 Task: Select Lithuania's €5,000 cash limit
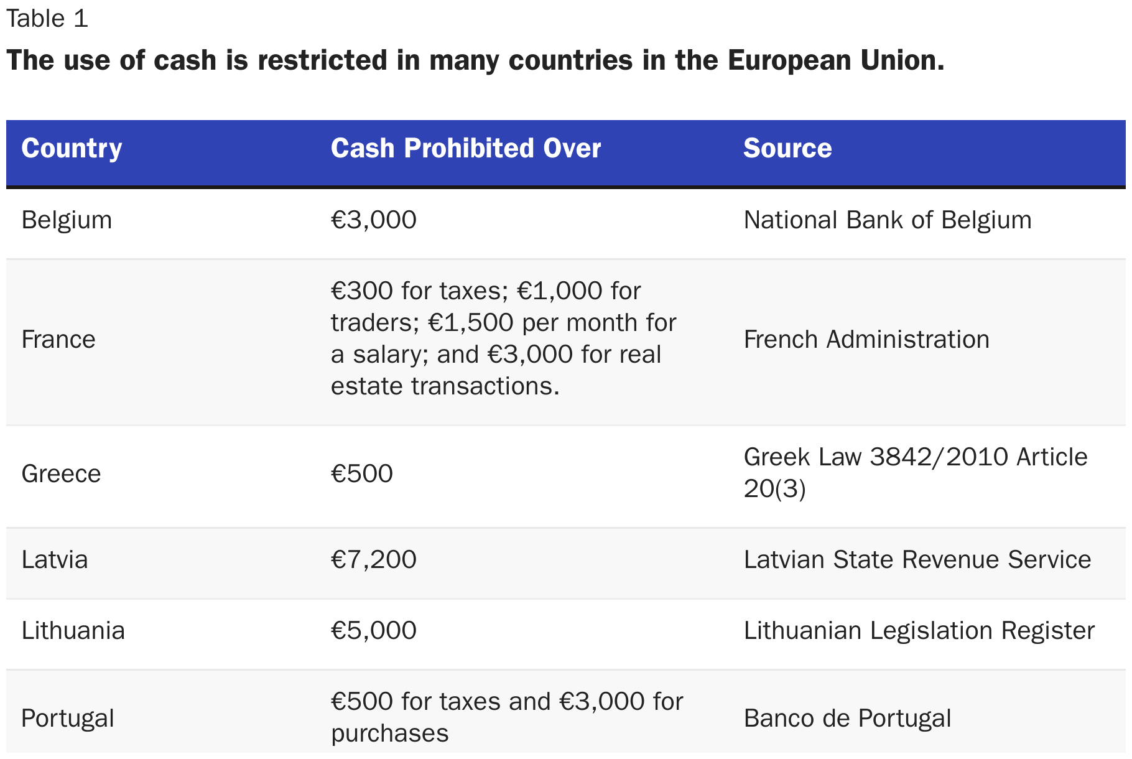pyautogui.click(x=373, y=631)
